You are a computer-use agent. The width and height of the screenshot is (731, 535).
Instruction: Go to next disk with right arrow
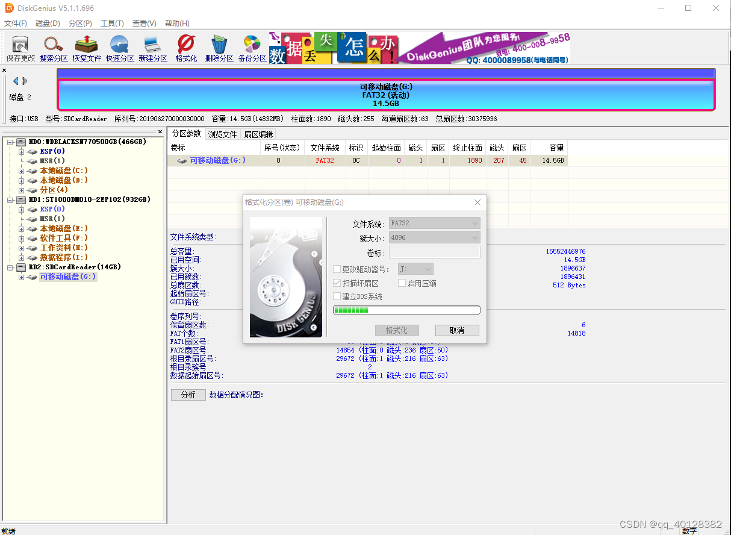25,81
